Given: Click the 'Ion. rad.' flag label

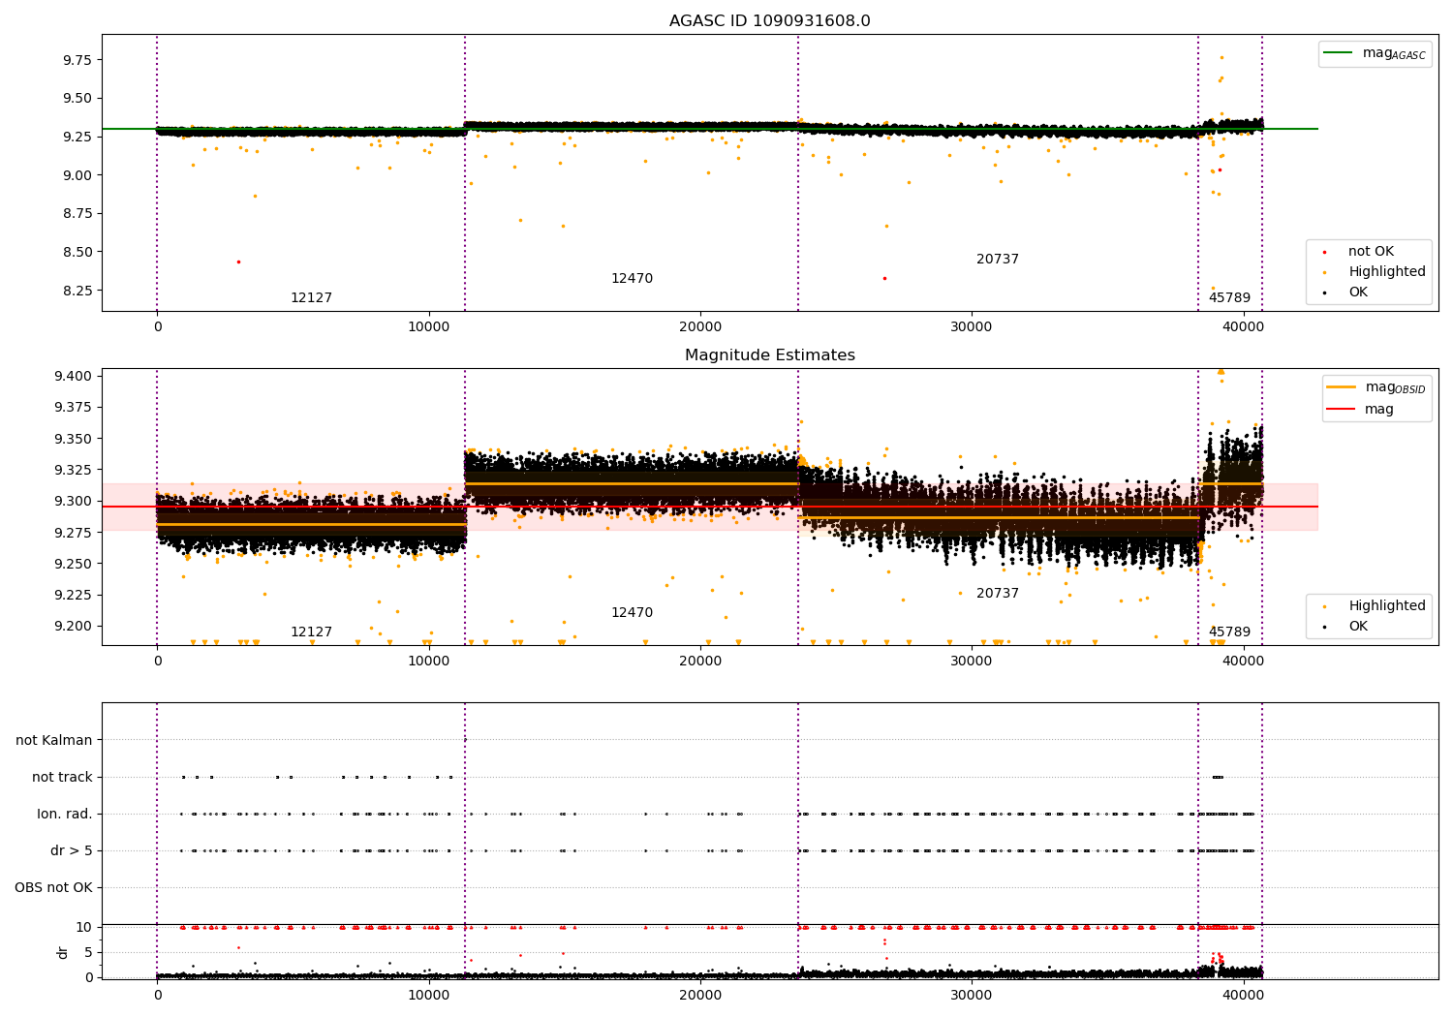Looking at the screenshot, I should [65, 814].
